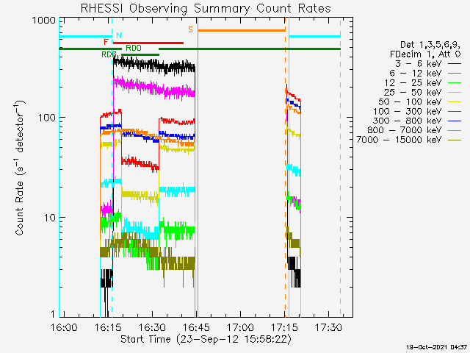Screen dimensions: 470x353
Task: Click the orange S interval bar
Action: point(242,30)
